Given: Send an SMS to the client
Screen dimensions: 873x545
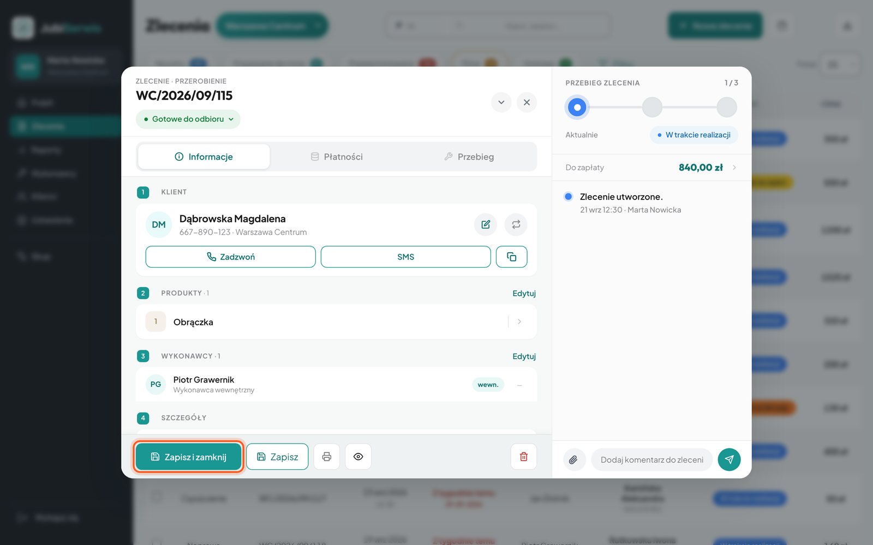Looking at the screenshot, I should (406, 257).
